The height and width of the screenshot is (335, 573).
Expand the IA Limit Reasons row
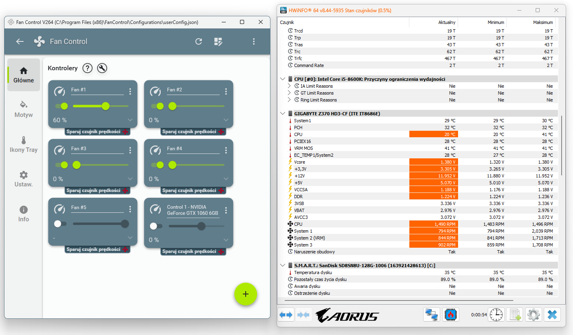coord(289,86)
